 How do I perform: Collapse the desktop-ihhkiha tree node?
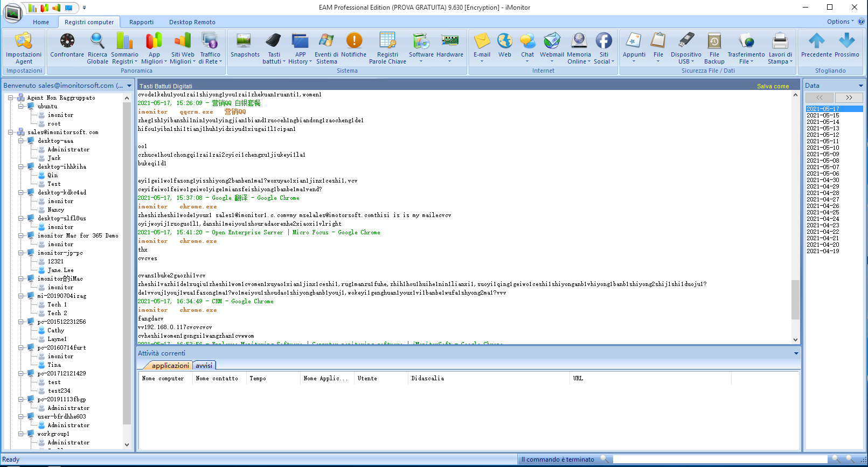(x=21, y=166)
